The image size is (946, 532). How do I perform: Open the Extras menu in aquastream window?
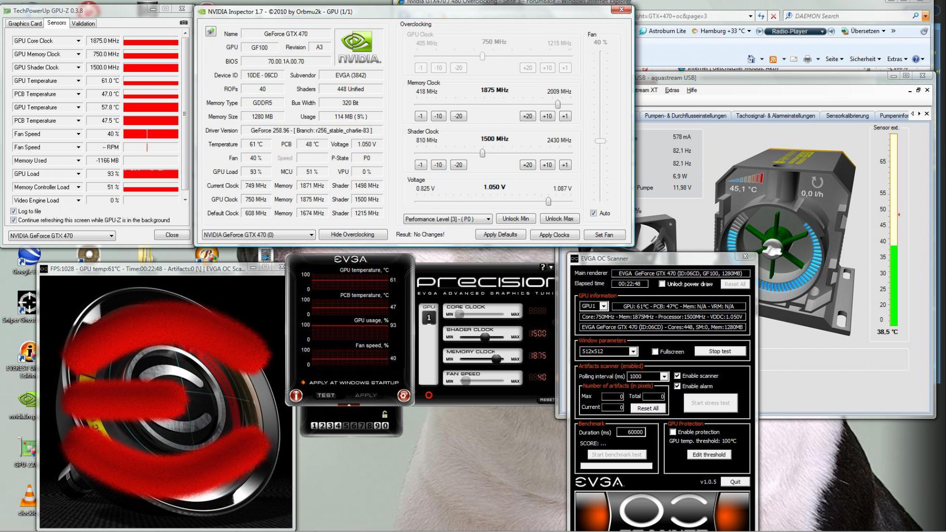coord(672,90)
